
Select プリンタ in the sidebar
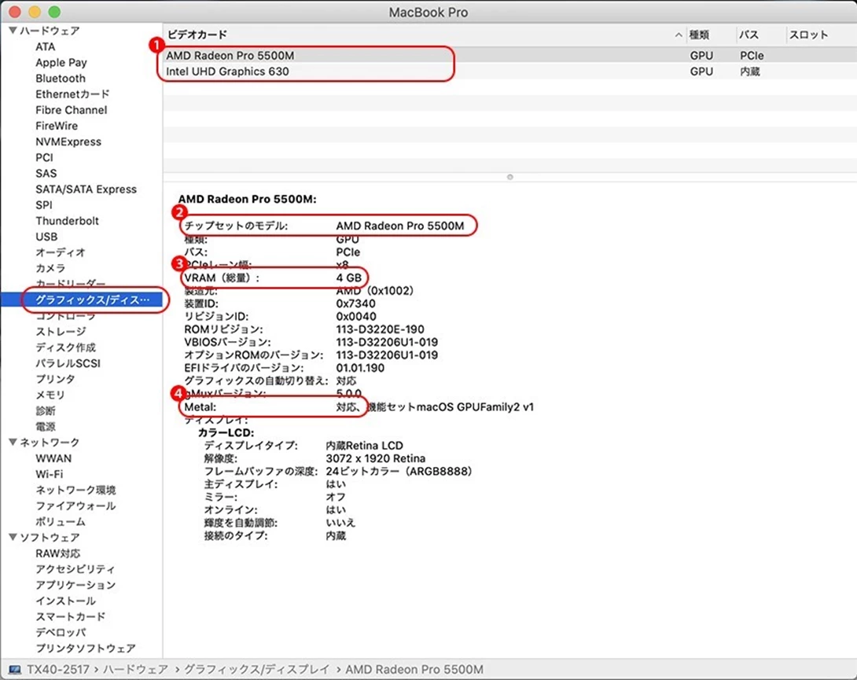pos(55,379)
